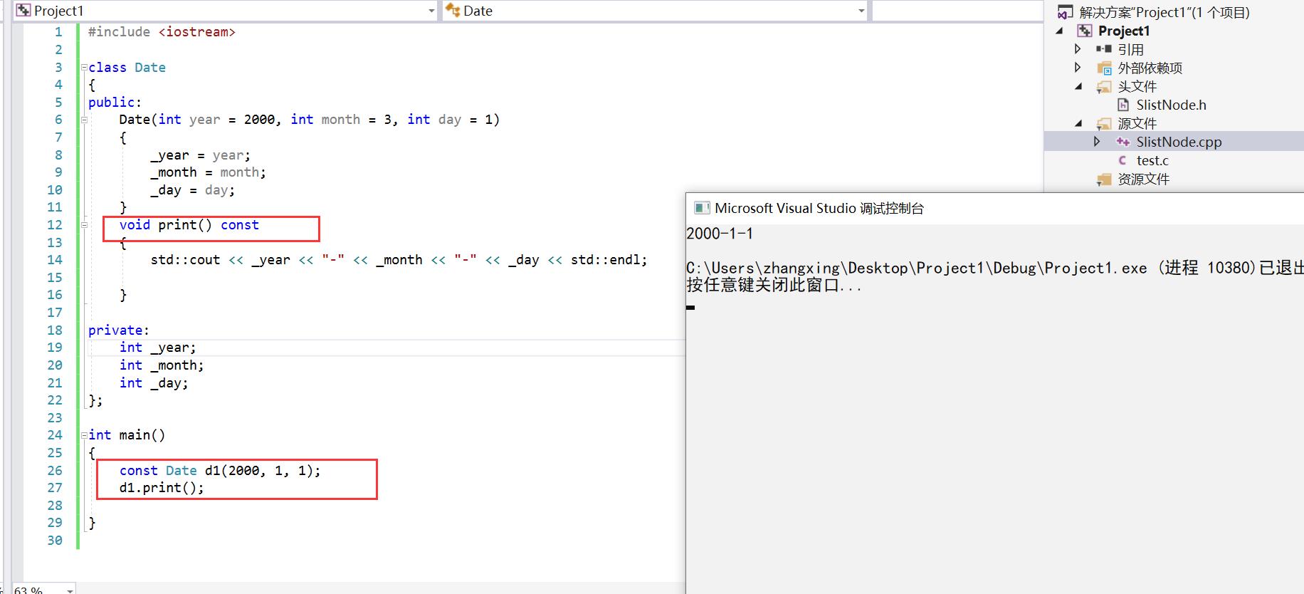Open SlistNode.h in Solution Explorer
The image size is (1304, 594).
coord(1171,105)
